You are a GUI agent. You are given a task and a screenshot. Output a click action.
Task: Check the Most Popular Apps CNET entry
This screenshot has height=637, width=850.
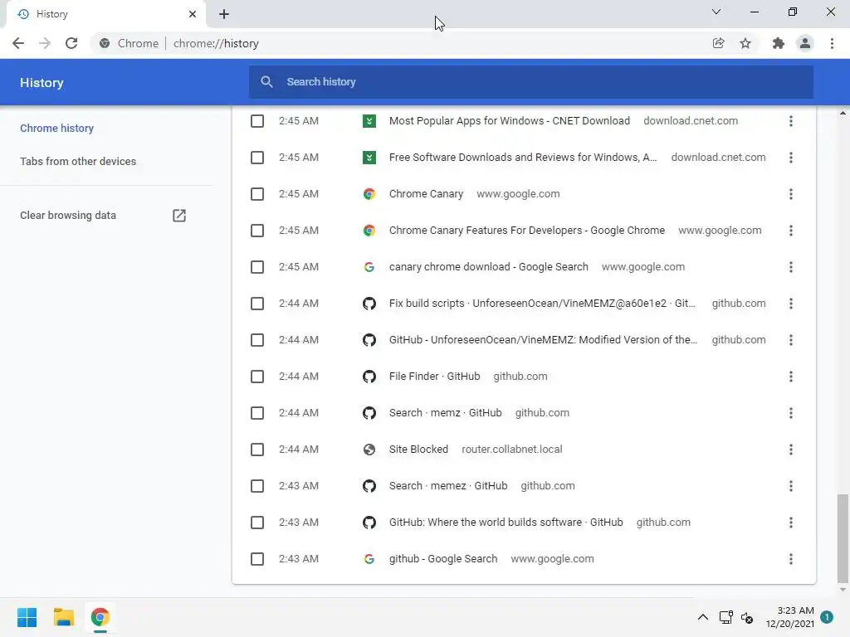(x=257, y=121)
